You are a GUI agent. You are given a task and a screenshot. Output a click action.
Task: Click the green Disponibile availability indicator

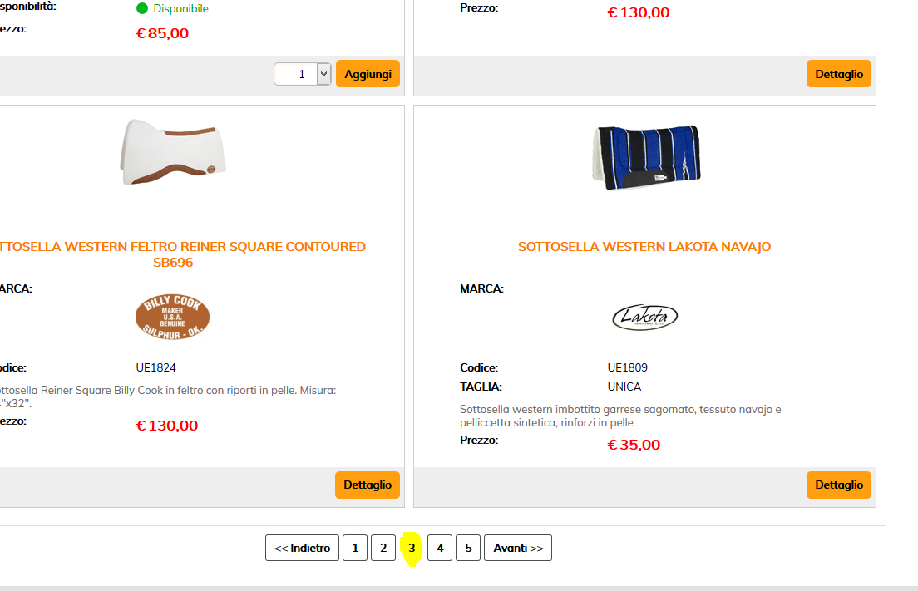pos(142,9)
